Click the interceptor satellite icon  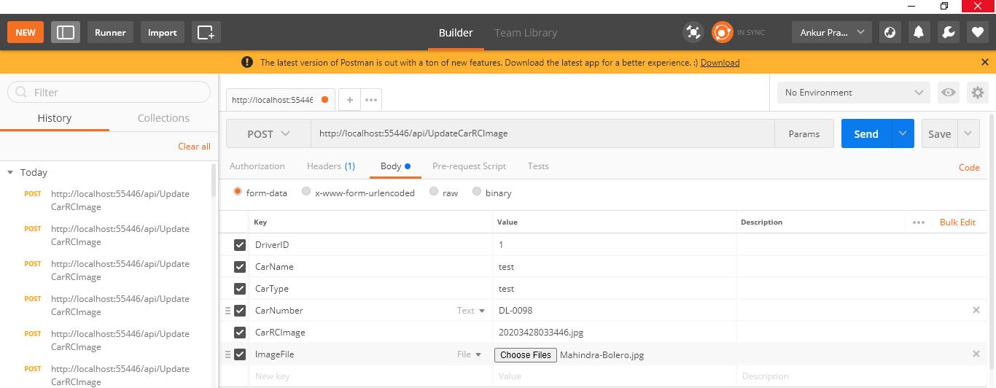(693, 32)
